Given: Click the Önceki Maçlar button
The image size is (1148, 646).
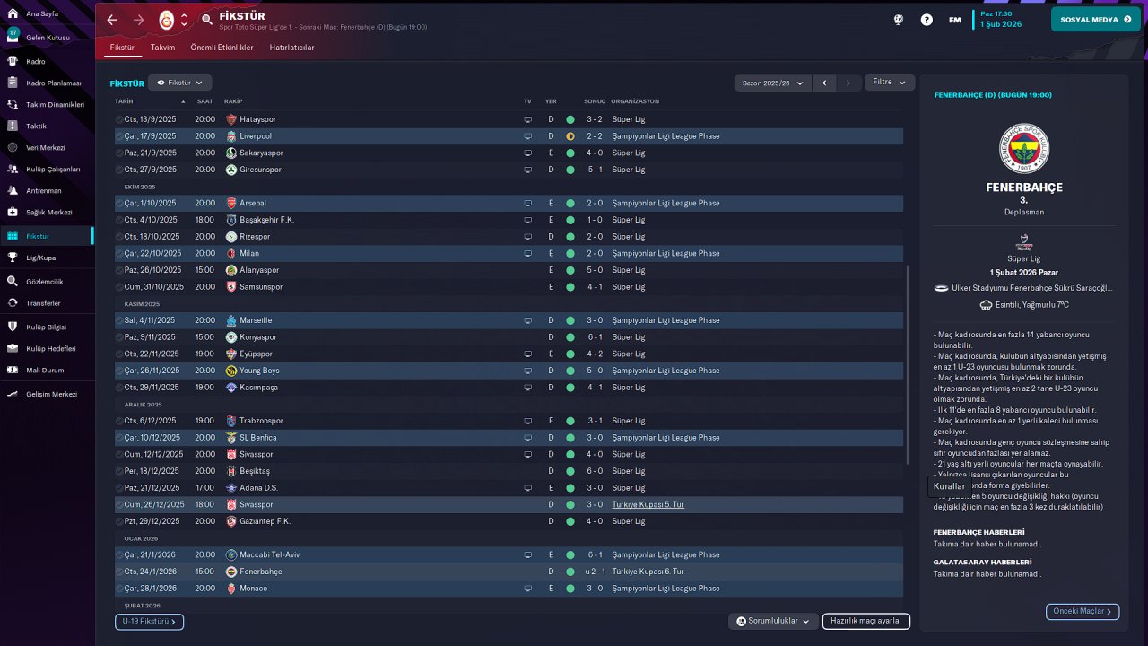Looking at the screenshot, I should click(x=1083, y=611).
